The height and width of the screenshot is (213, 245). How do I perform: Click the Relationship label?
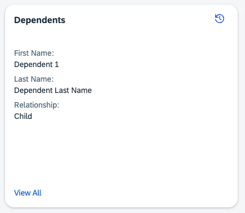click(37, 105)
